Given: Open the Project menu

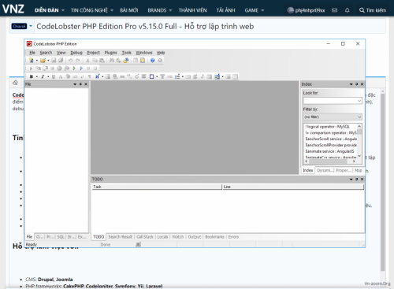Looking at the screenshot, I should pyautogui.click(x=94, y=53).
